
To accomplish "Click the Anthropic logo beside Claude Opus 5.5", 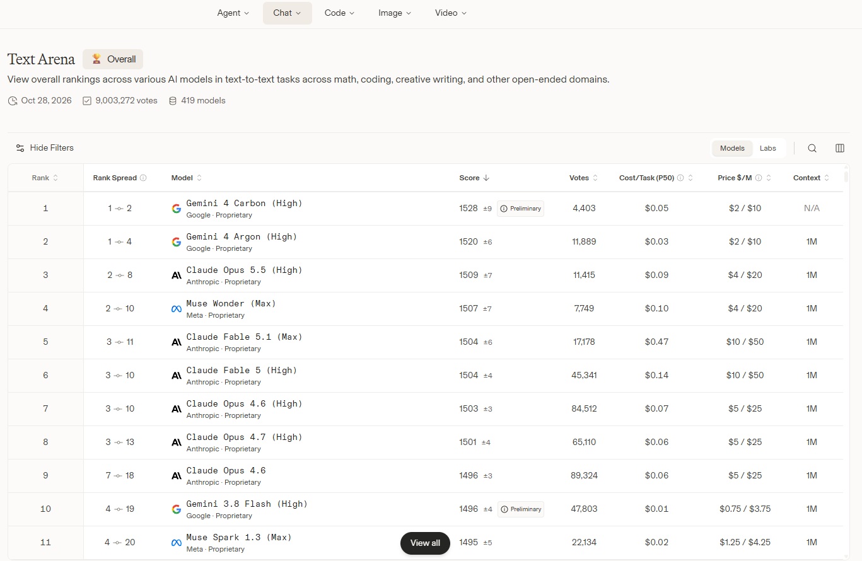I will point(177,275).
